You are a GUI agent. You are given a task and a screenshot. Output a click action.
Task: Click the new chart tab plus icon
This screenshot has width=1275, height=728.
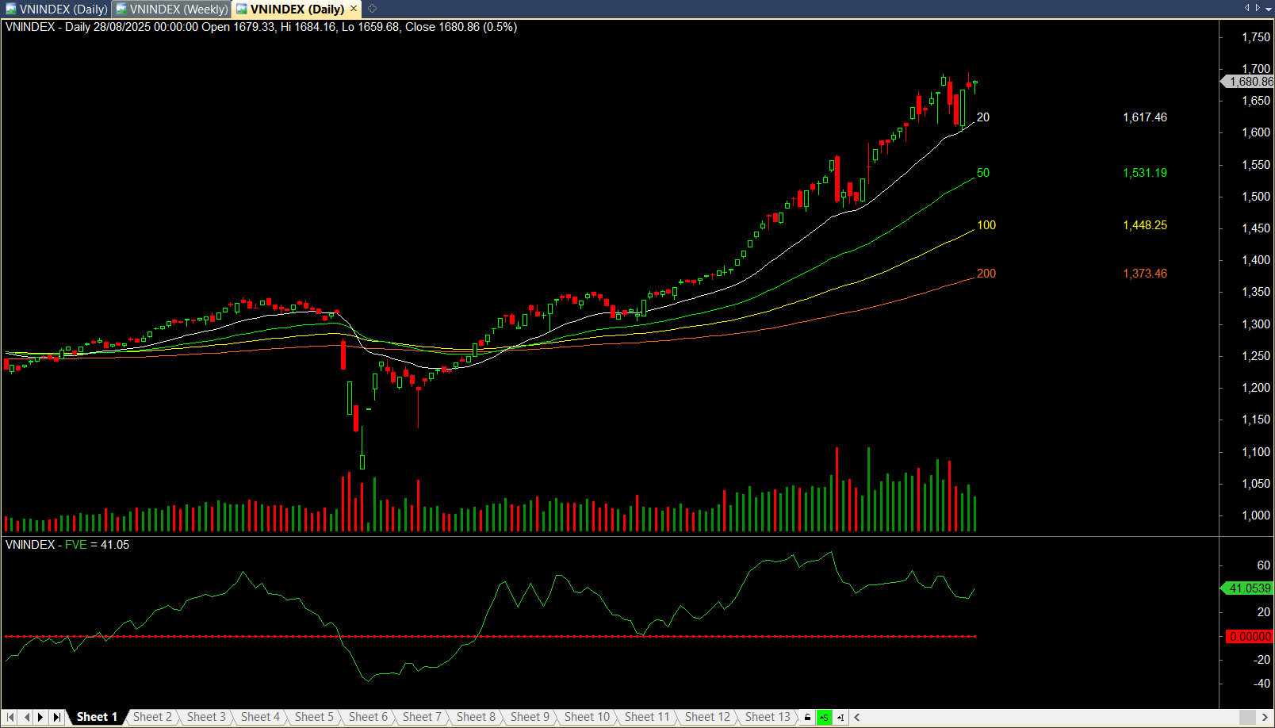(x=372, y=9)
